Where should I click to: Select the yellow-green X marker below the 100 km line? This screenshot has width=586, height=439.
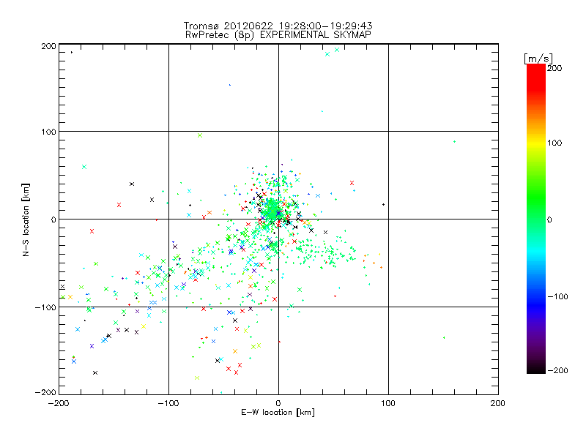pyautogui.click(x=199, y=135)
